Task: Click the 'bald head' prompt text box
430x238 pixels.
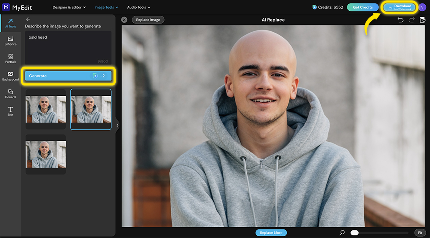Action: tap(68, 48)
